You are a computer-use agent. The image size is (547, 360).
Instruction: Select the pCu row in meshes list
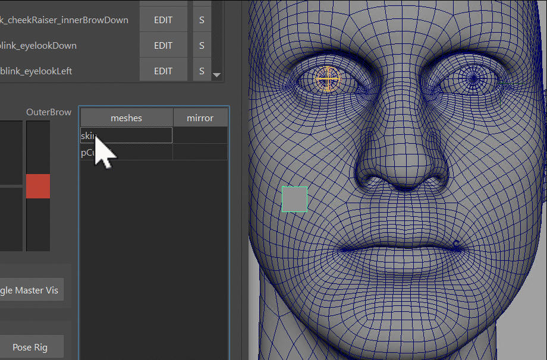[x=154, y=152]
